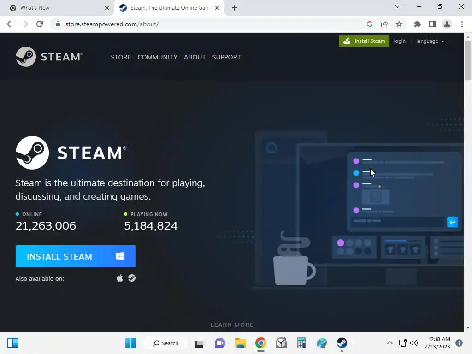
Task: Expand the language dropdown
Action: (x=430, y=41)
